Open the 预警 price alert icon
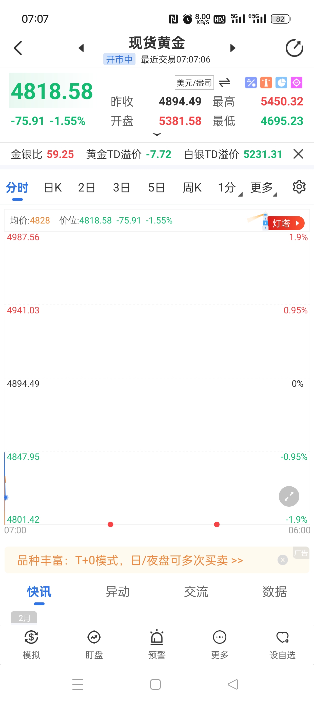Screen dimensions: 314x704 [157, 643]
